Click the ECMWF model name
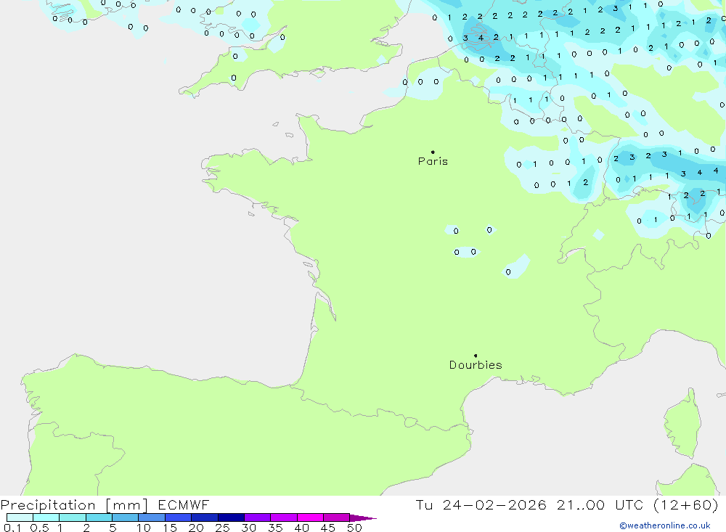The width and height of the screenshot is (726, 532). coord(184,504)
